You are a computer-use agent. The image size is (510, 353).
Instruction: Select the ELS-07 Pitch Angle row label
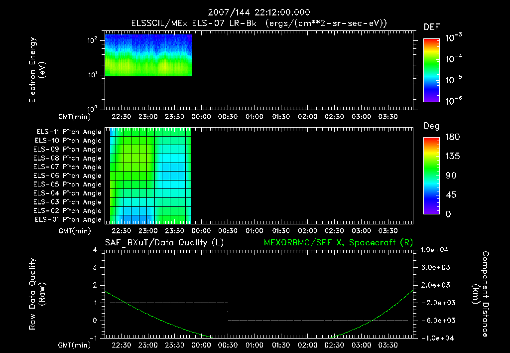(x=67, y=167)
